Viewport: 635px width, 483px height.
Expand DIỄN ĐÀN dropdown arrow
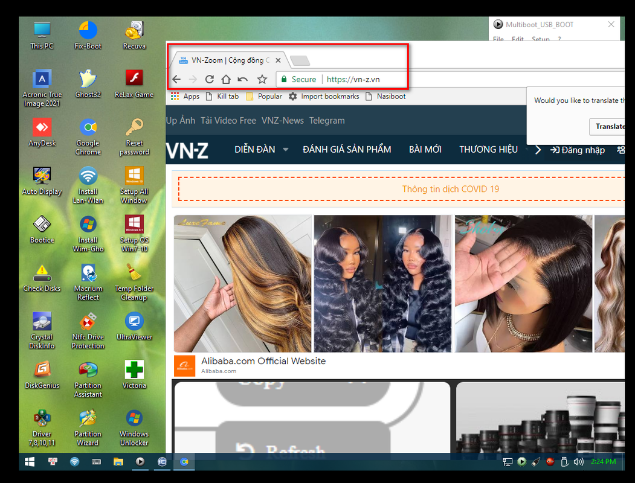[286, 149]
